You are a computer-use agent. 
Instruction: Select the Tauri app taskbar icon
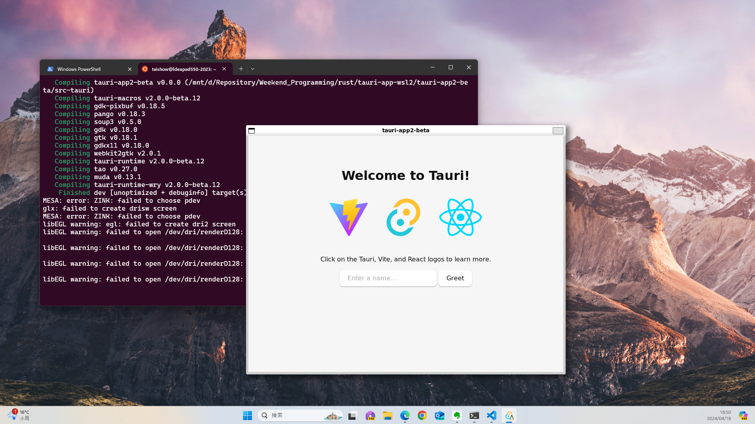pos(509,415)
